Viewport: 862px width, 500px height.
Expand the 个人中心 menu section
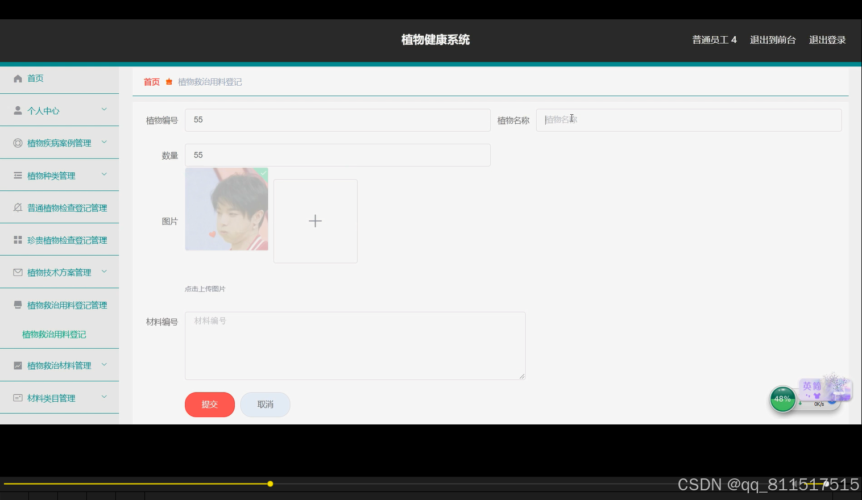(104, 109)
